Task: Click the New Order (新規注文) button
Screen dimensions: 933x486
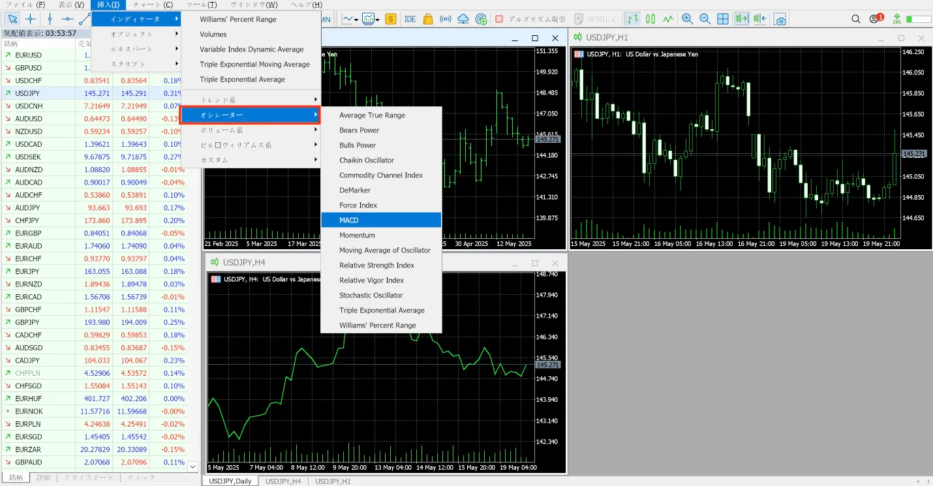Action: point(596,19)
